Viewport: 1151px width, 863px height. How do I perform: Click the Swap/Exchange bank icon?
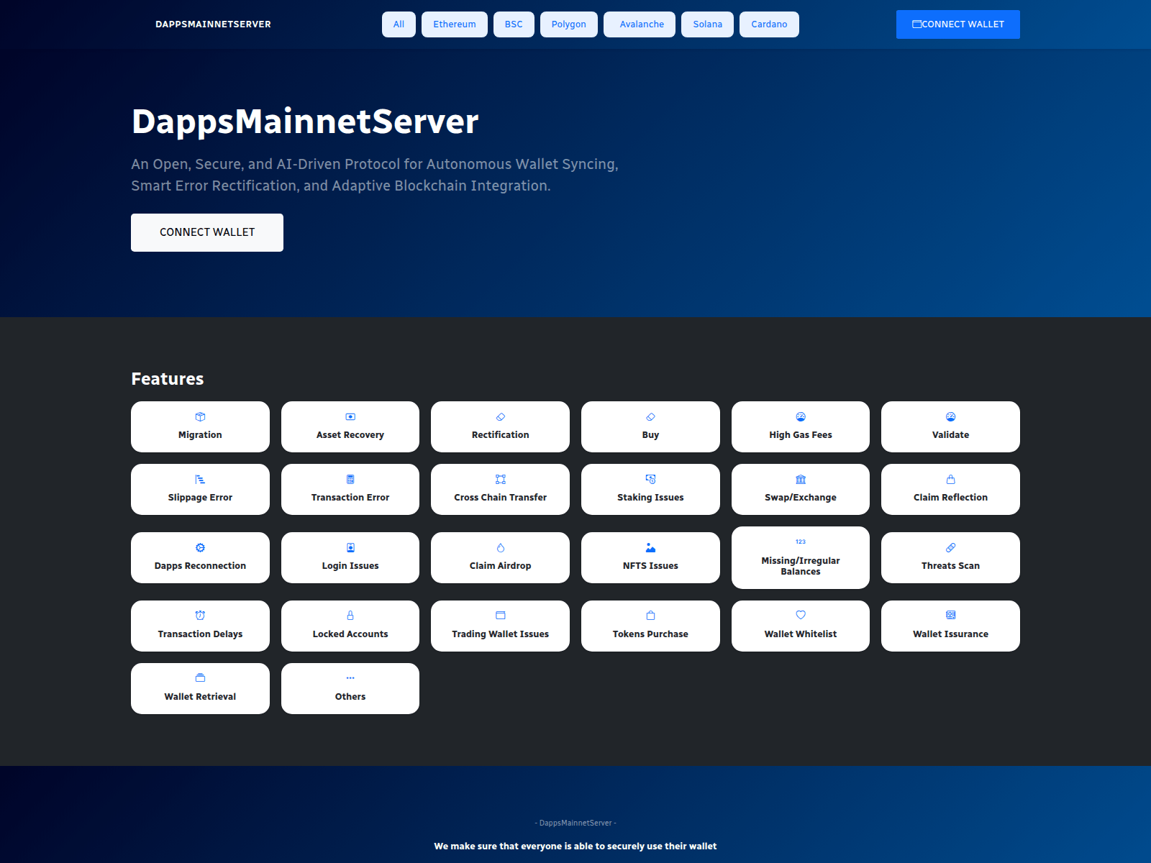(x=801, y=480)
